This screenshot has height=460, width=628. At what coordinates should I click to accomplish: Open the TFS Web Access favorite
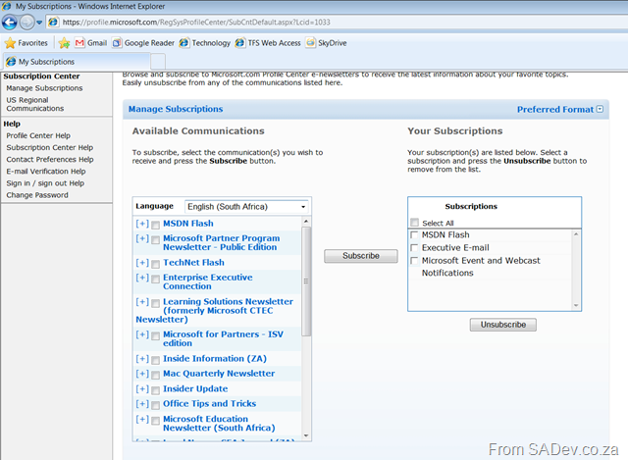(268, 43)
